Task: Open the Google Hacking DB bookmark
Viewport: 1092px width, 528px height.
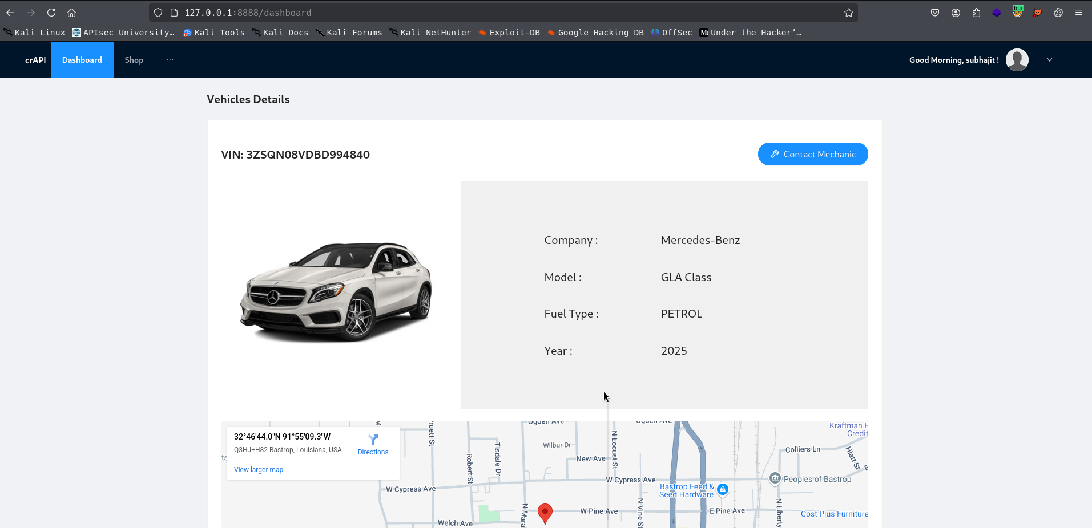Action: click(x=595, y=33)
